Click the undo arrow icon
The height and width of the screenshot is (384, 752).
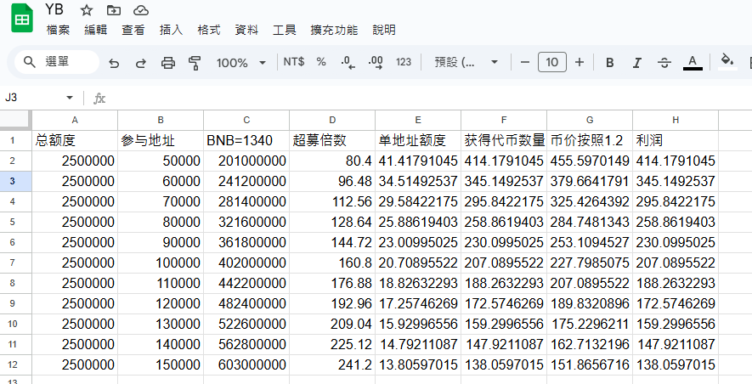click(x=114, y=62)
